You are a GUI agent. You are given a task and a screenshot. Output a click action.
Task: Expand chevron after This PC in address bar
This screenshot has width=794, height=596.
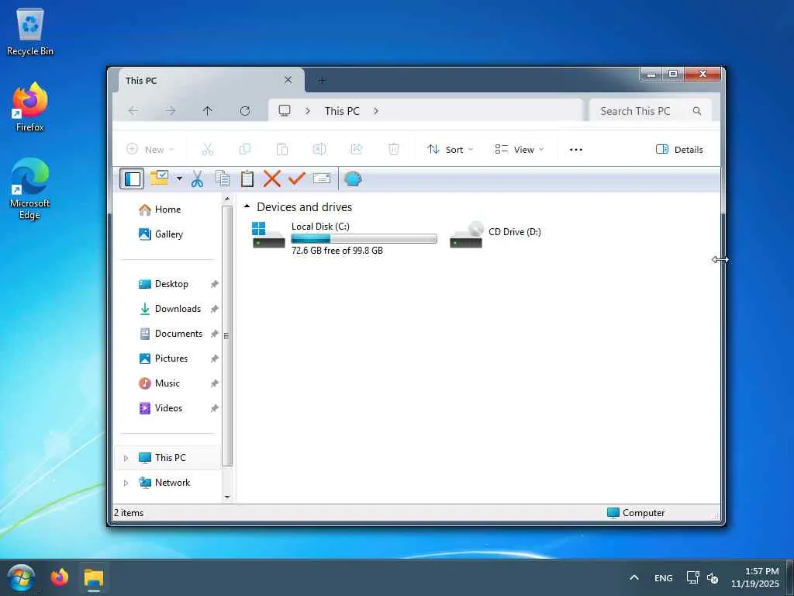376,111
